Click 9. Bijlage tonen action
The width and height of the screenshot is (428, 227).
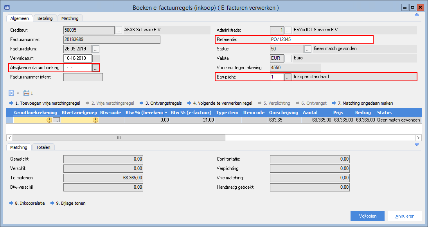point(68,203)
